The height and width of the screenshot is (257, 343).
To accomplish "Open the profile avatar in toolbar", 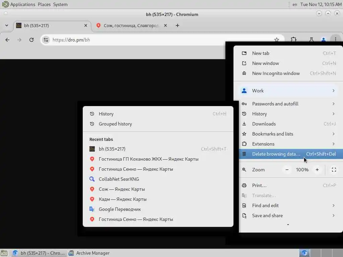I will [x=324, y=40].
